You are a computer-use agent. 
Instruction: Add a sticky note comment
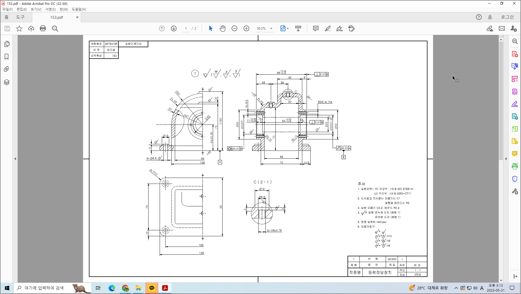click(x=316, y=28)
